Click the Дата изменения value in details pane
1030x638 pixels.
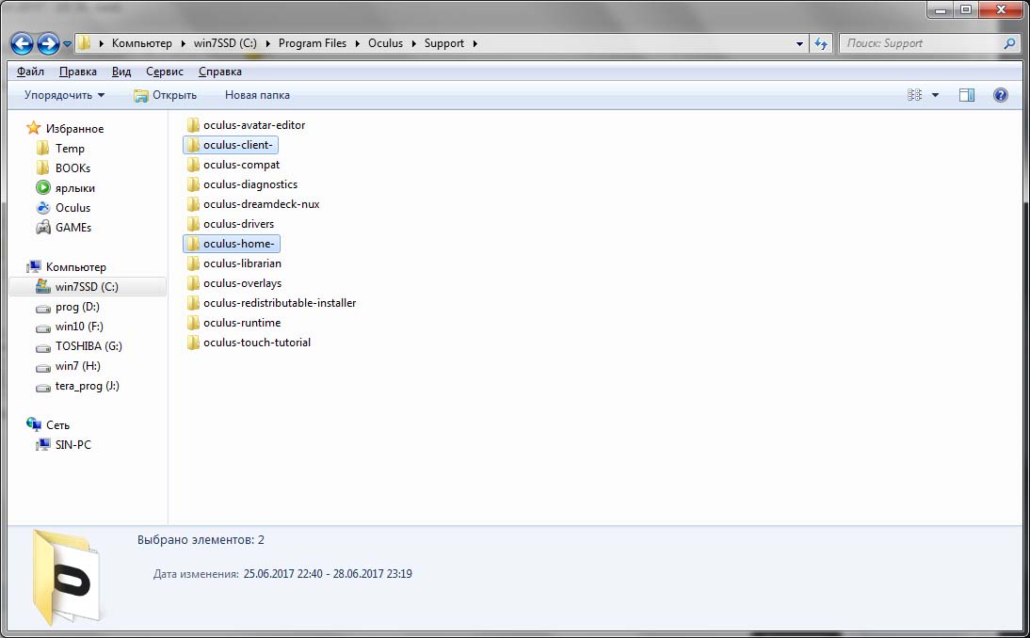tap(328, 574)
